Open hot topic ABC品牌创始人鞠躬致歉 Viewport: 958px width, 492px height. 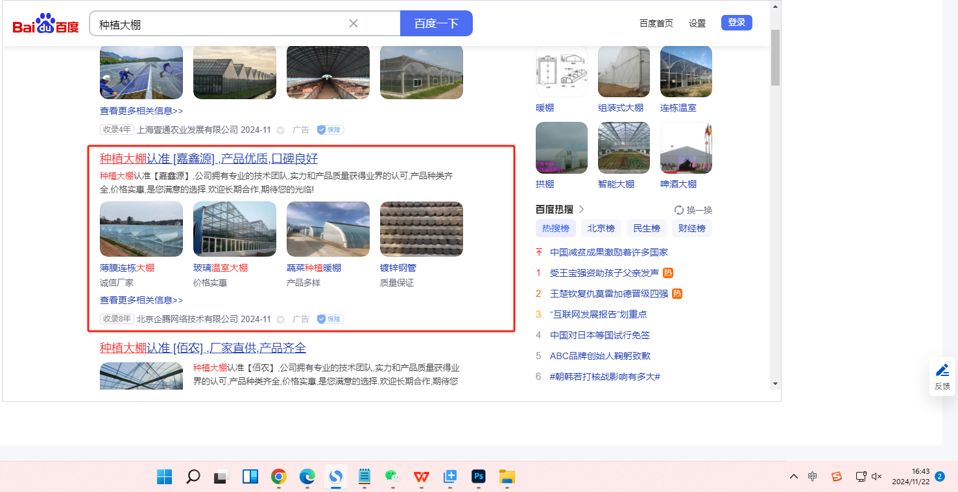coord(600,356)
